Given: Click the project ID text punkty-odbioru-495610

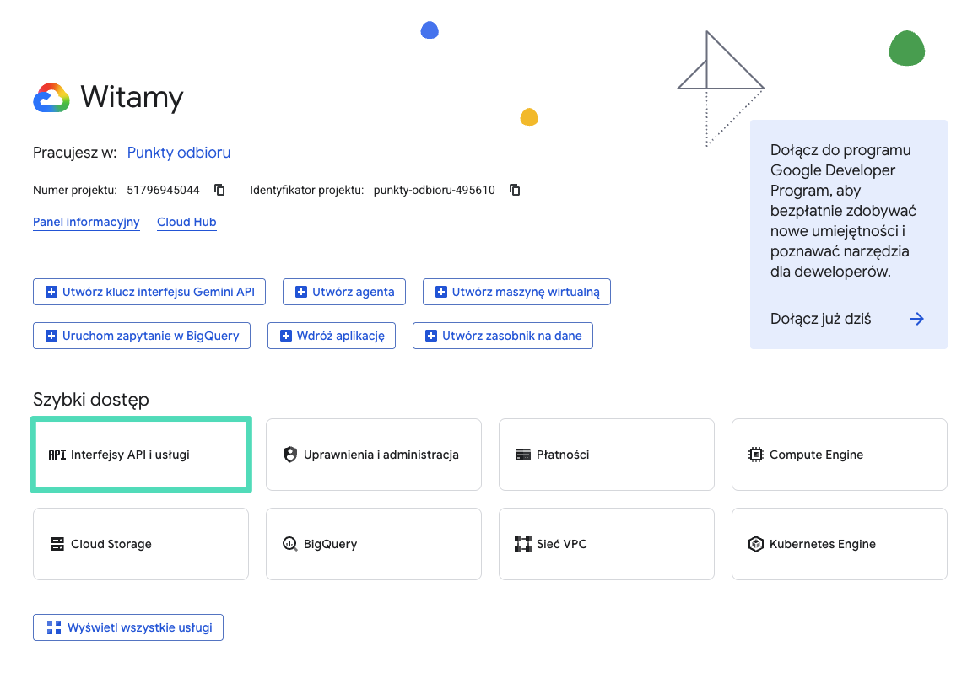Looking at the screenshot, I should tap(434, 190).
